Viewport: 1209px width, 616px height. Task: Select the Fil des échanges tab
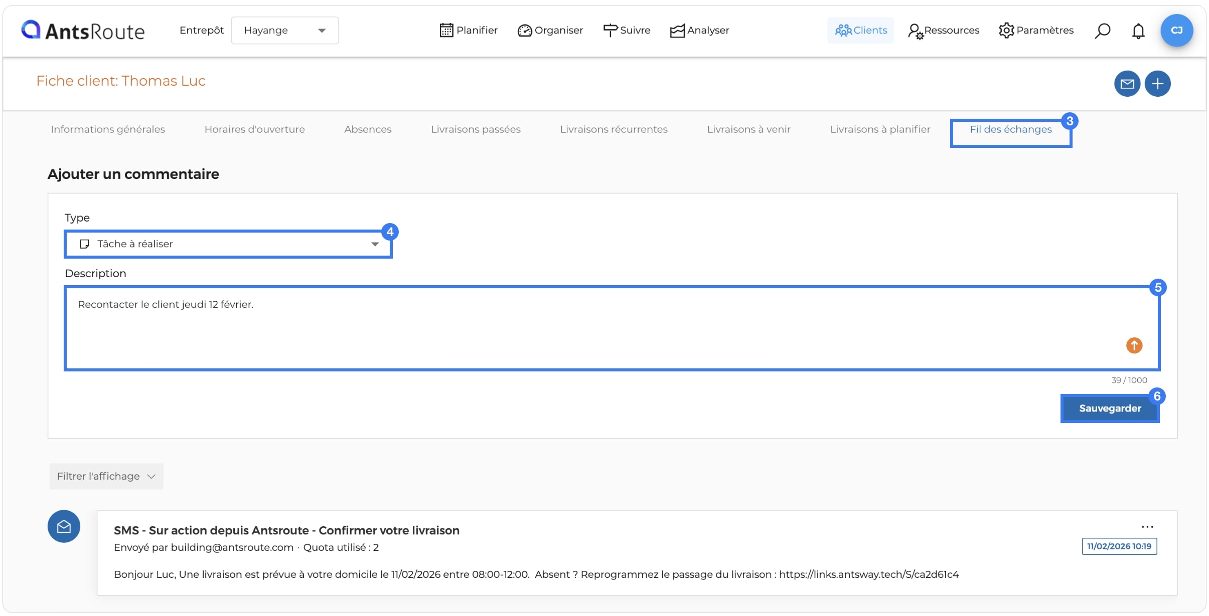pos(1011,129)
